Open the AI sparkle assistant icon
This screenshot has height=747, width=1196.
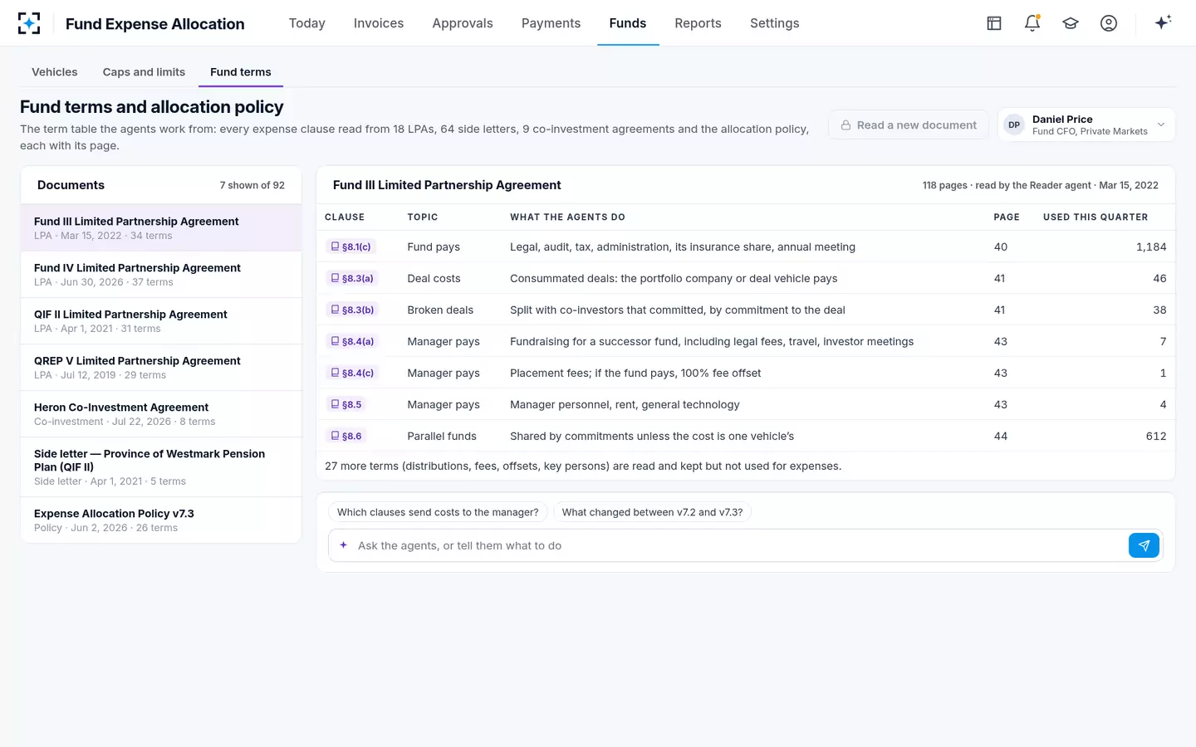pyautogui.click(x=1163, y=22)
